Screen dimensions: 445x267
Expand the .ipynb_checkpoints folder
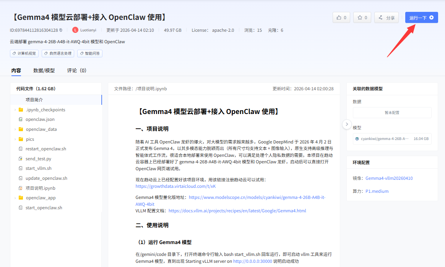[15, 110]
